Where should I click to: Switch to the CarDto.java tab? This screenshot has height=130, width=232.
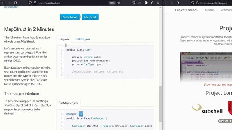82,39
